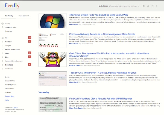164x115 pixels.
Task: Open the Windows logo article thumbnail
Action: (53, 21)
